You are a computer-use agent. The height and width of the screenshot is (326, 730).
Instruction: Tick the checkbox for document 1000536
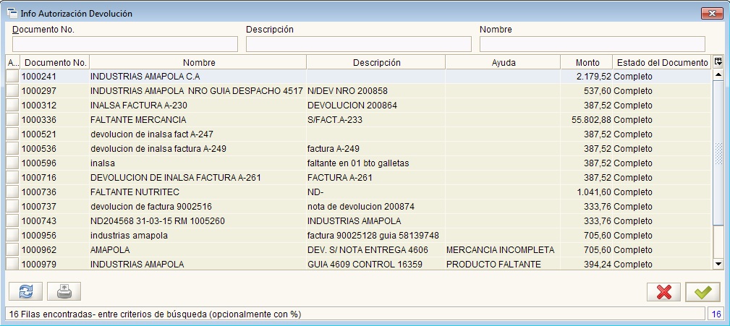(x=12, y=148)
